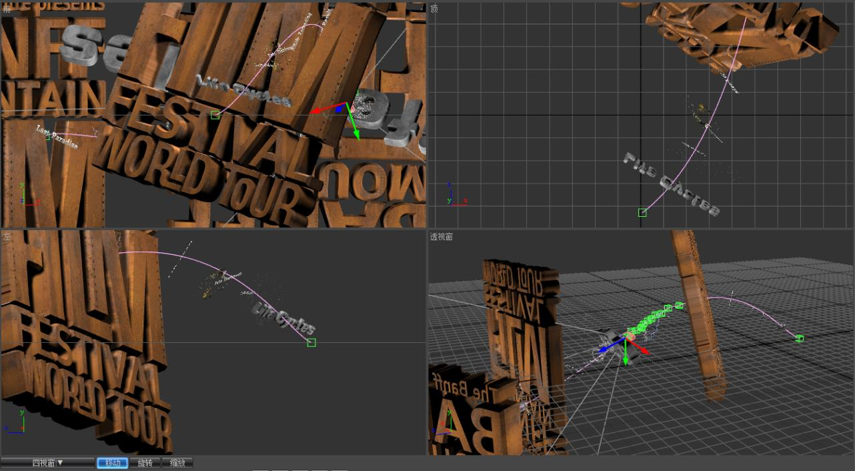The height and width of the screenshot is (471, 855).
Task: Pick the blue axis arrow in the perspective viewport
Action: pos(610,346)
